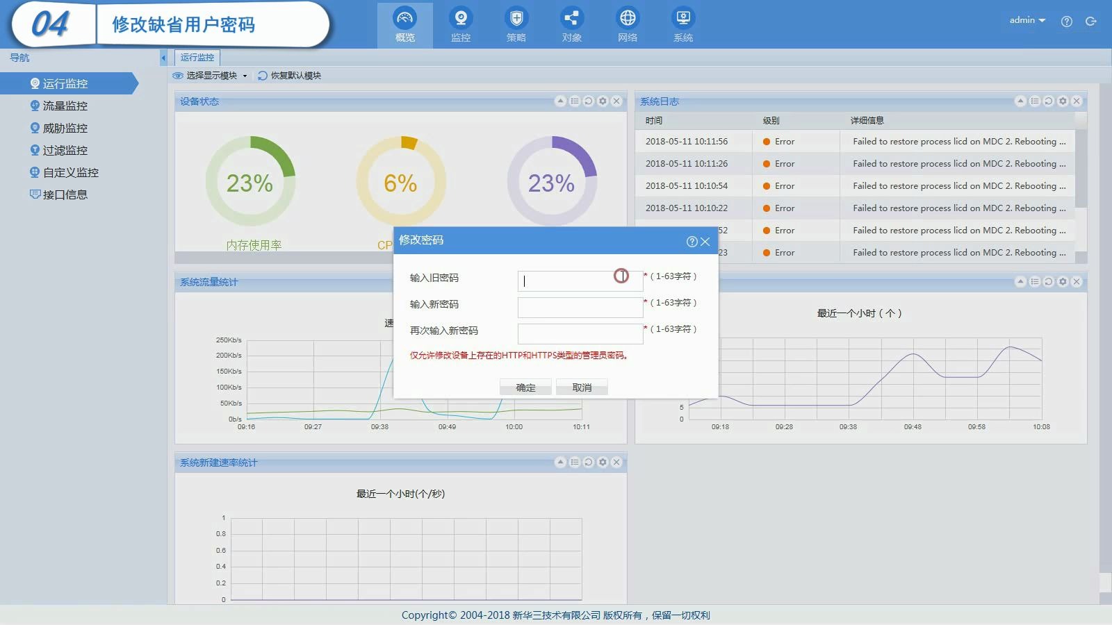Screen dimensions: 1112x625
Task: Open the 监控 monitoring icon in the top navigation
Action: (460, 25)
